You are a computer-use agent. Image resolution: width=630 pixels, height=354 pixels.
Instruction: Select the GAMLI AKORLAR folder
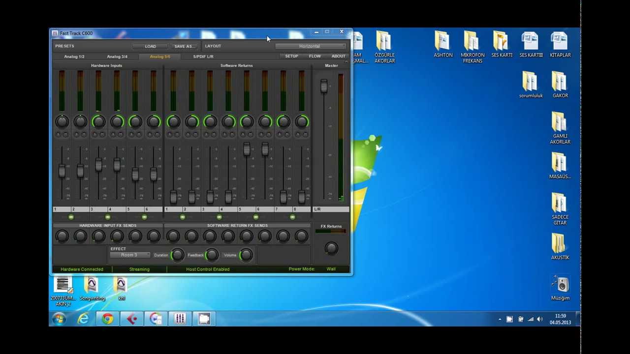tap(560, 128)
